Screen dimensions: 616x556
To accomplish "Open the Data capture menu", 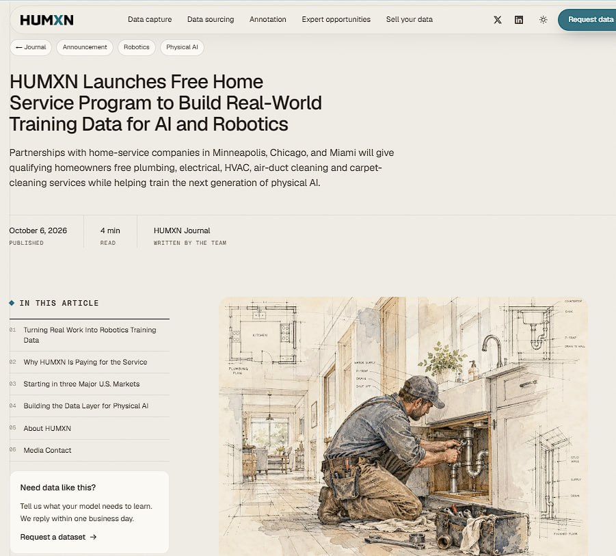I will tap(150, 19).
